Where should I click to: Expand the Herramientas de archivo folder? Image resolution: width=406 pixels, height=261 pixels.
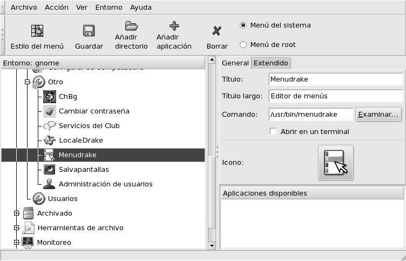point(17,228)
